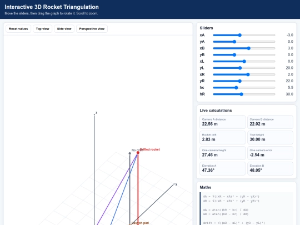
Task: Click the dA formula line in Maths
Action: point(231,197)
